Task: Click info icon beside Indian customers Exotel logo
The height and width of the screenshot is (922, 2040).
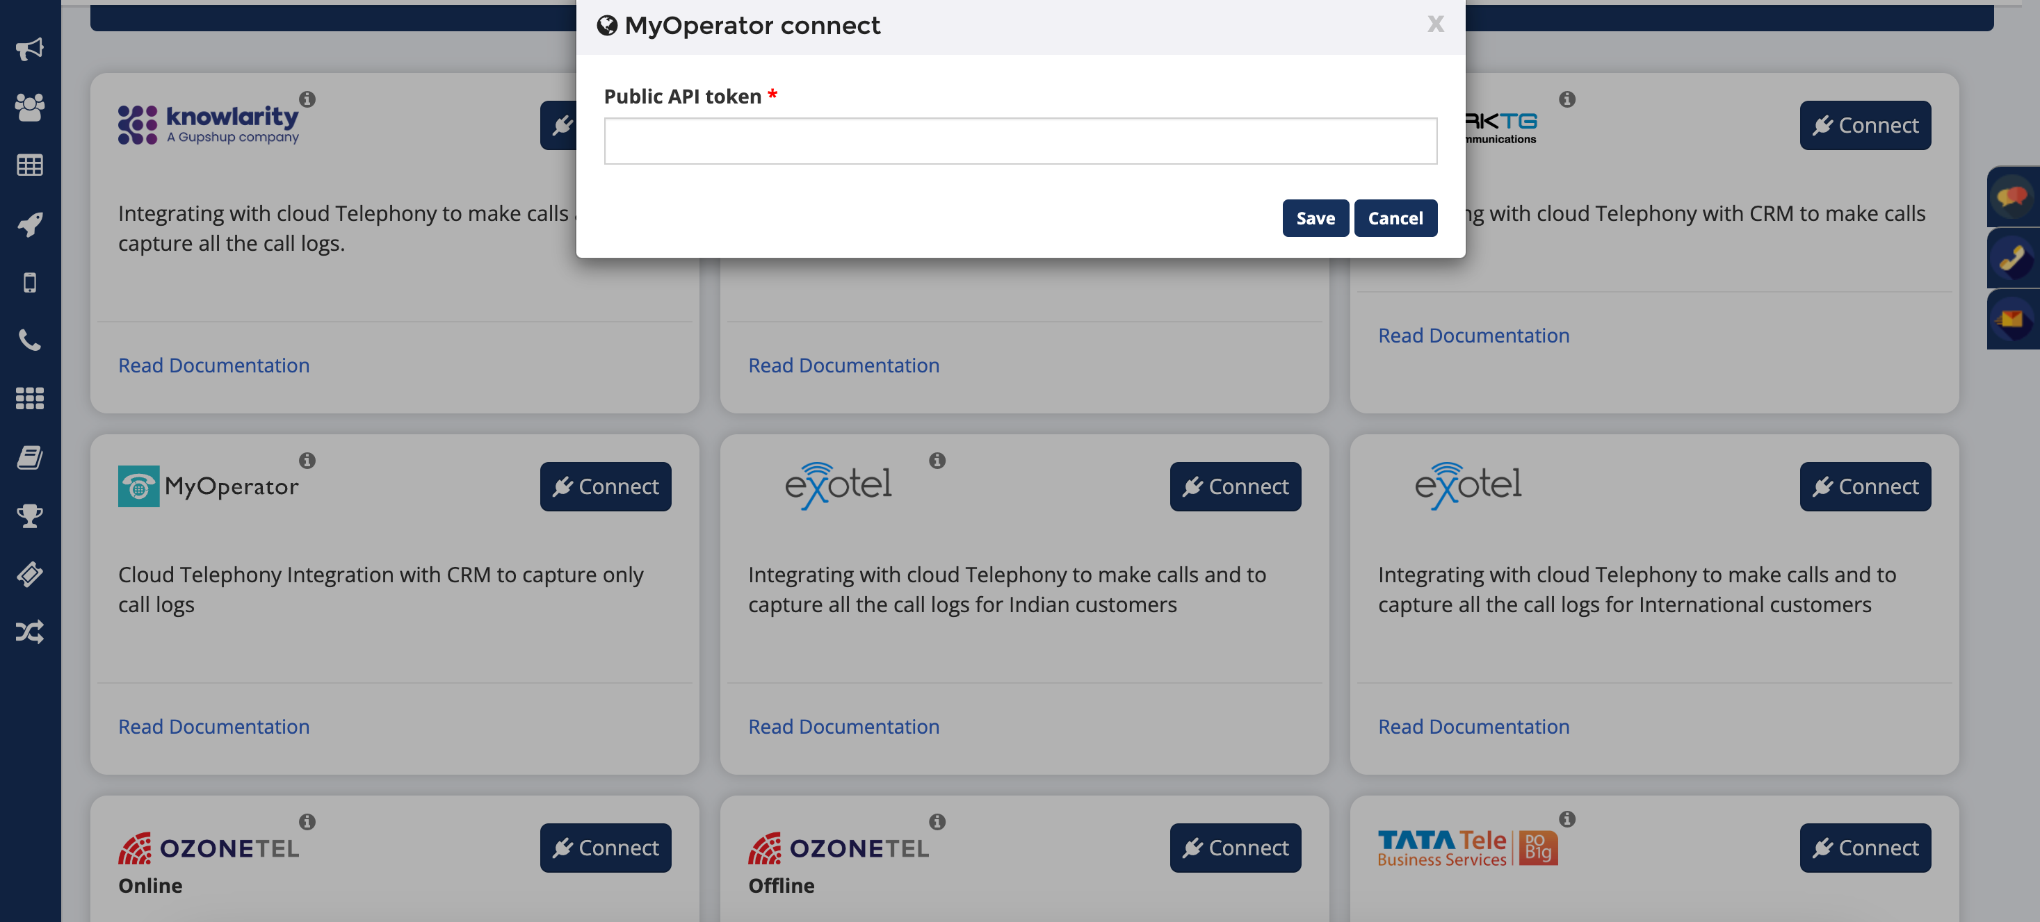Action: click(x=937, y=461)
